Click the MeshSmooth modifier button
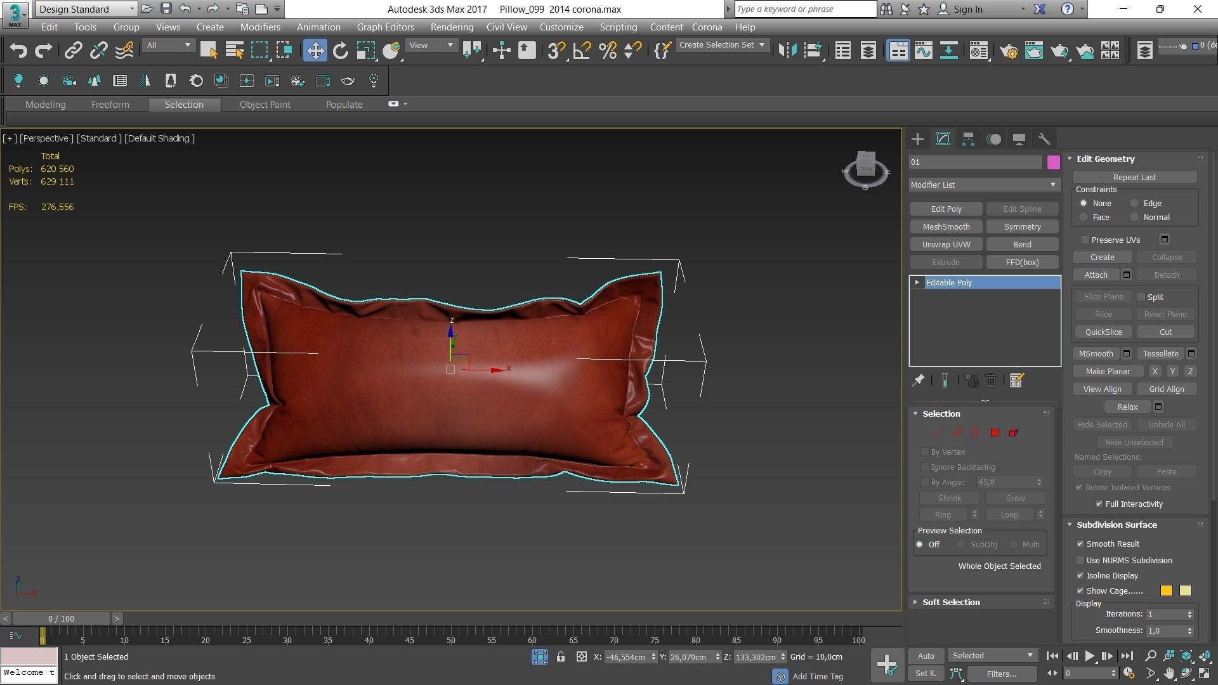The width and height of the screenshot is (1218, 685). 946,227
